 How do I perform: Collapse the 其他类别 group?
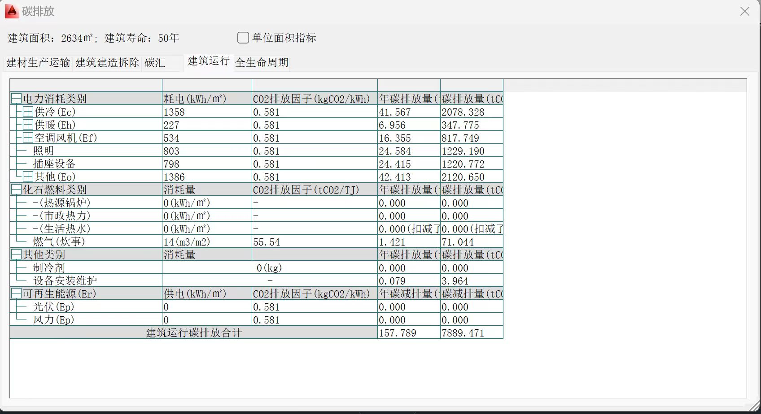point(16,254)
